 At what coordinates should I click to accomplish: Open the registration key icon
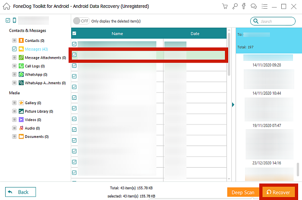235,6
